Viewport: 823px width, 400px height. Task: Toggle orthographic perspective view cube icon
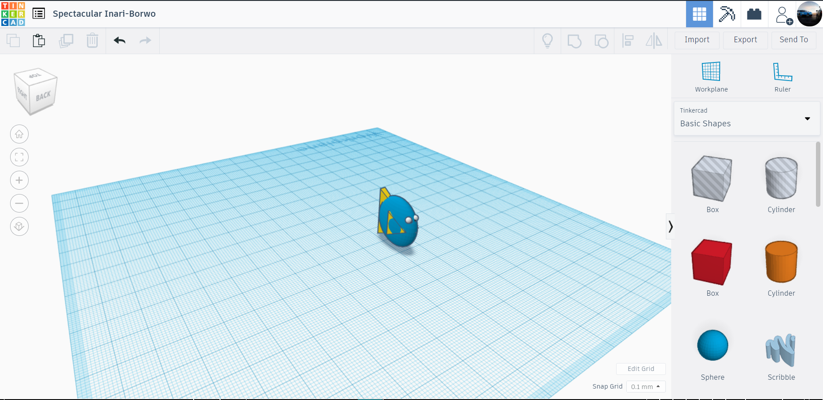click(x=19, y=227)
